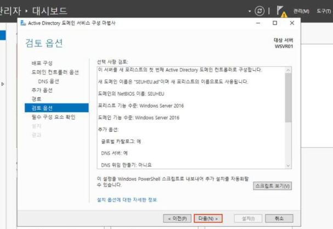Viewport: 333px width, 229px height.
Task: Go to the DNS 옵션 step
Action: 48,81
